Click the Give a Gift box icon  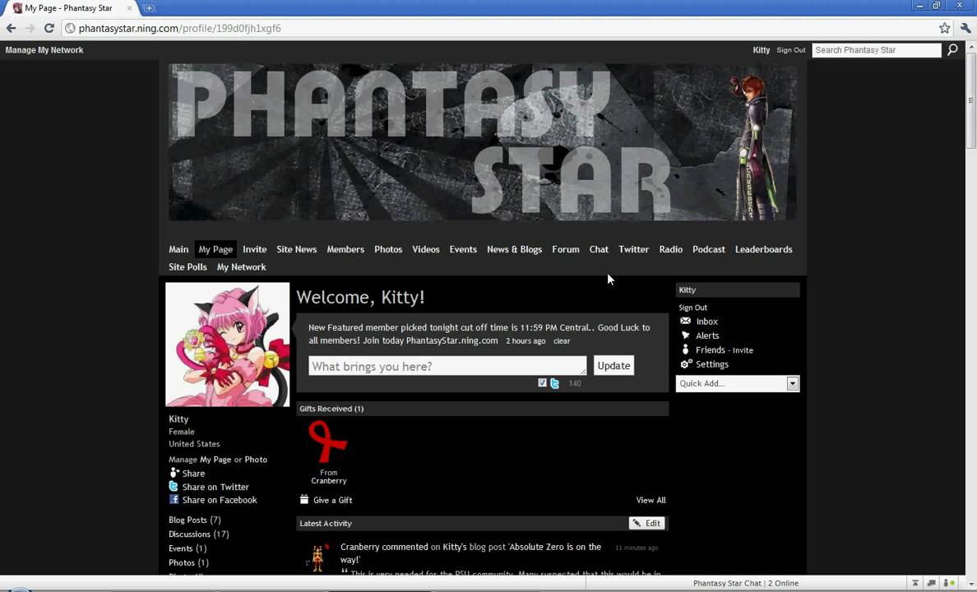tap(304, 500)
